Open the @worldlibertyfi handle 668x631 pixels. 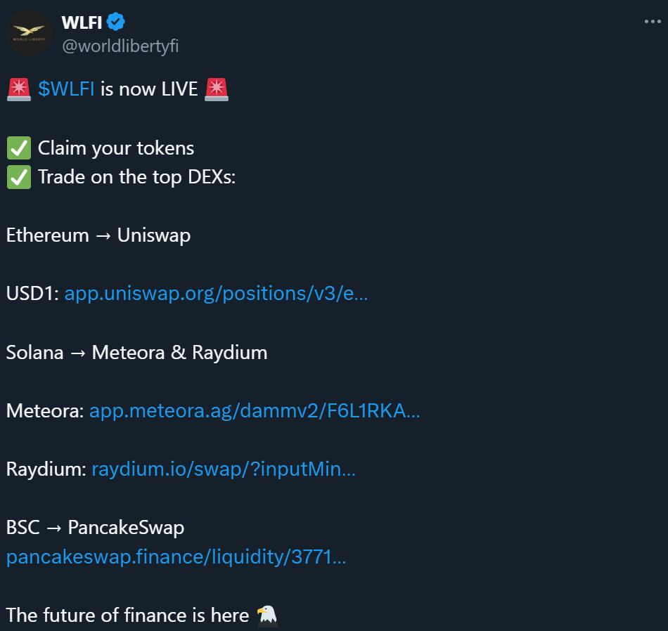point(120,46)
